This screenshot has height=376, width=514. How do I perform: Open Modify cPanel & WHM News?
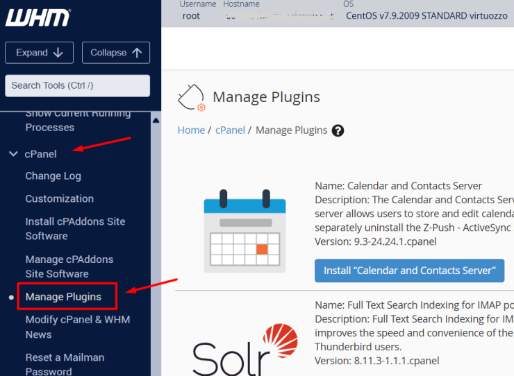78,327
